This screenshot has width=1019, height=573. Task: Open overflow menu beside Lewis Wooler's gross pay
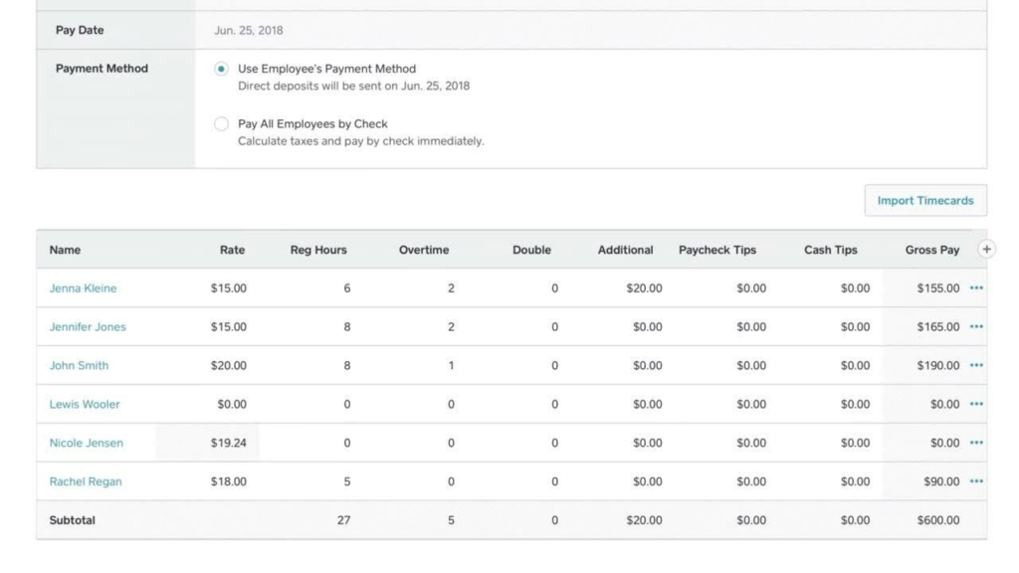click(x=977, y=404)
